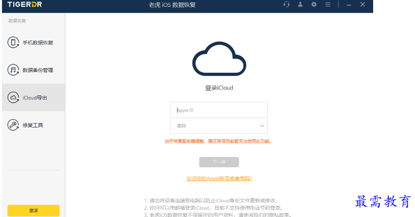Image resolution: width=415 pixels, height=217 pixels.
Task: Select 手机数据恢复 in the sidebar
Action: coord(33,42)
